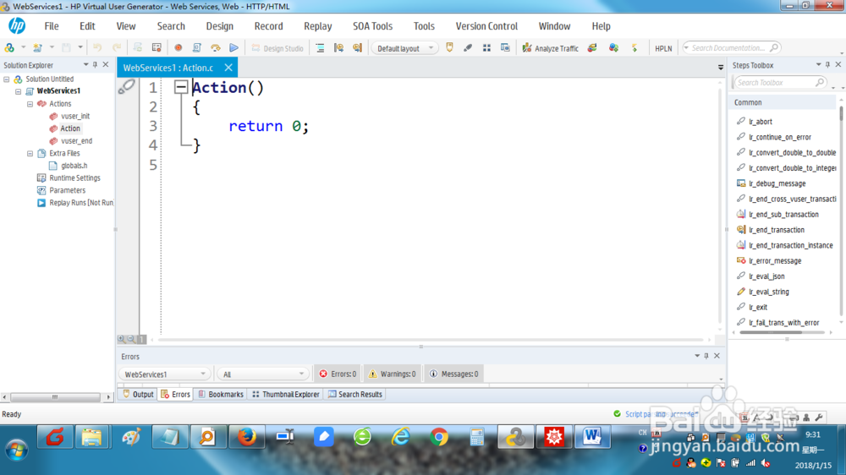The width and height of the screenshot is (846, 475).
Task: Click the editor zoom in magnifier icon
Action: tap(121, 339)
